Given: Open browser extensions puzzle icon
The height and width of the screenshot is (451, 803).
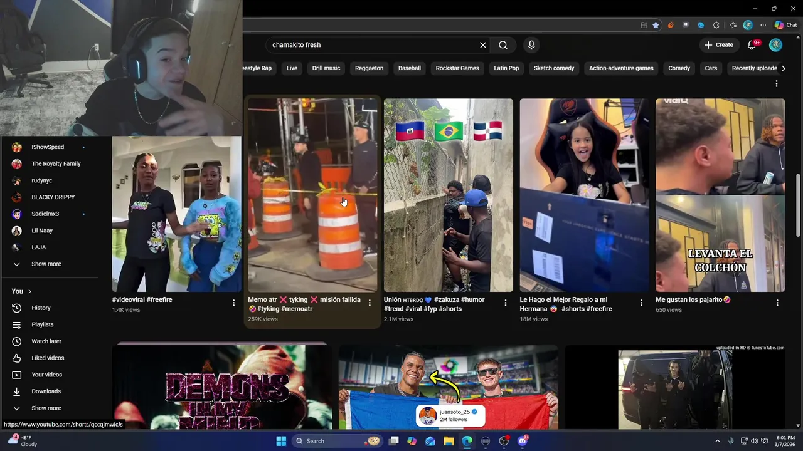Looking at the screenshot, I should pos(716,25).
